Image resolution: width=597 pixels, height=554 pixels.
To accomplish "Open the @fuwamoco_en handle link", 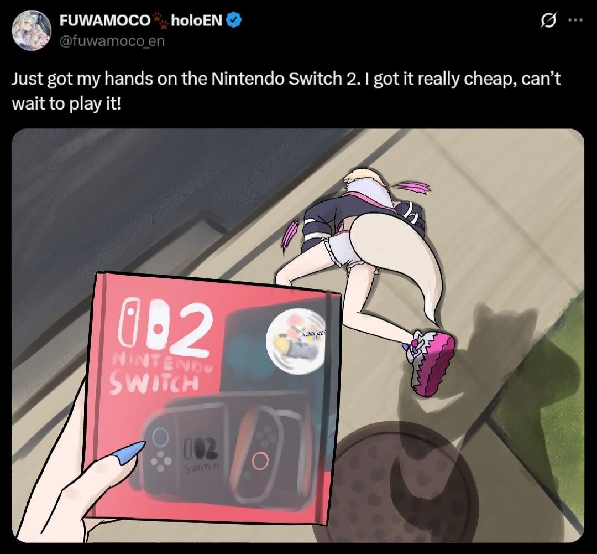I will pyautogui.click(x=112, y=41).
